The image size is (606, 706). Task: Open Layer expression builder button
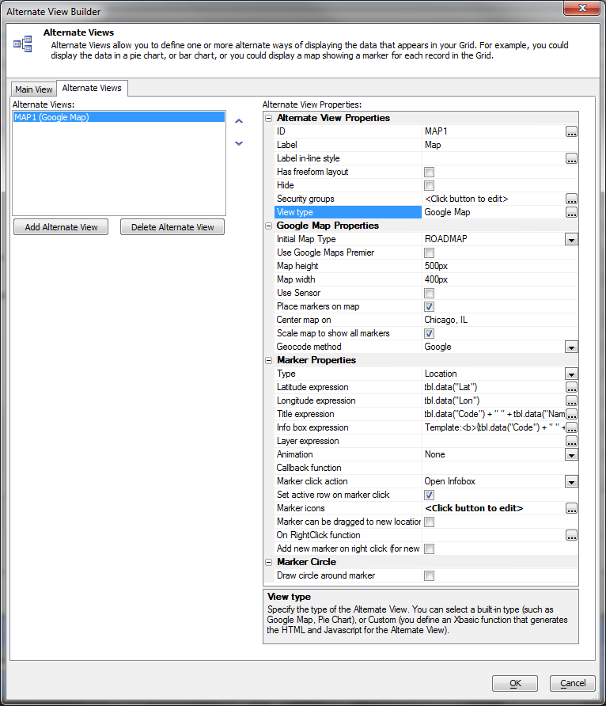click(x=571, y=442)
